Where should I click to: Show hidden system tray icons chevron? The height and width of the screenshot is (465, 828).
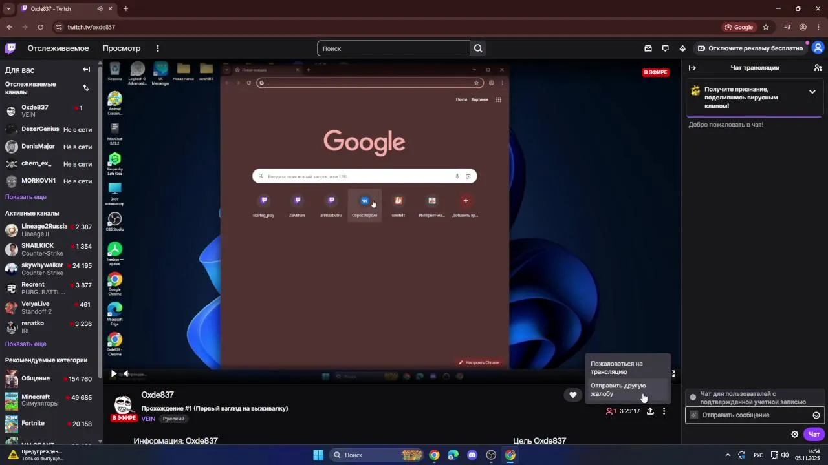coord(728,455)
